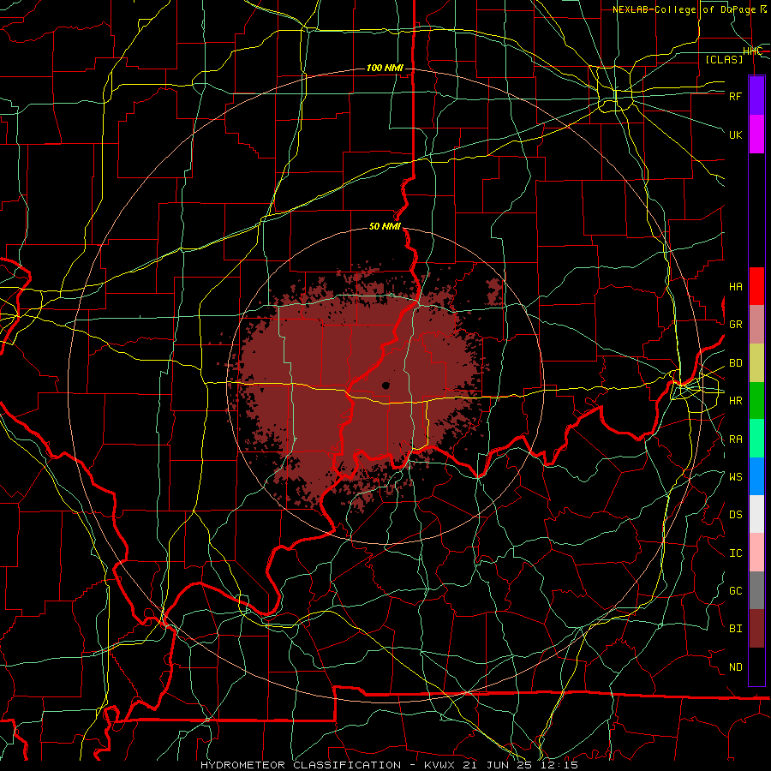Click the 50 NMI range ring label
This screenshot has width=771, height=771.
[385, 226]
